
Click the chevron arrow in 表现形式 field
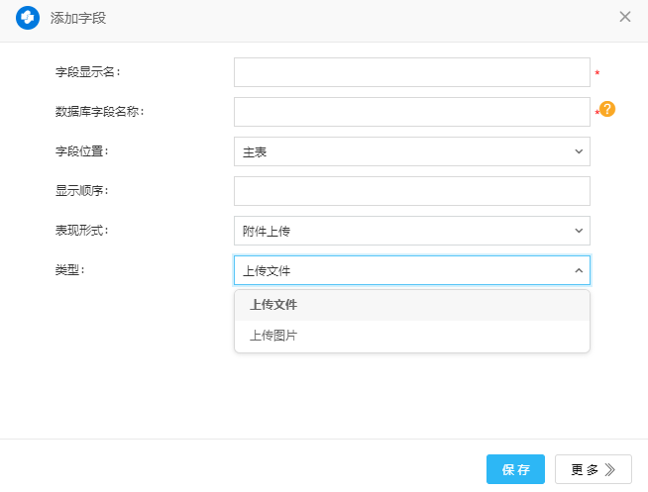click(x=579, y=231)
